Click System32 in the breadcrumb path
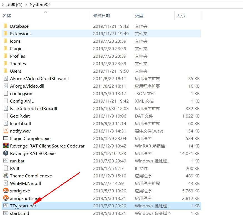The image size is (243, 224). [x=40, y=5]
